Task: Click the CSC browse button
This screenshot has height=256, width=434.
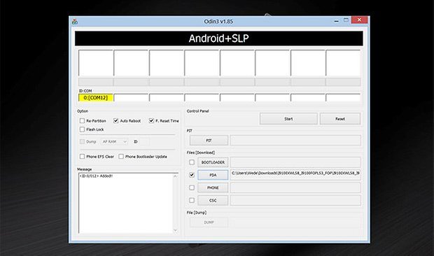Action: (x=213, y=201)
